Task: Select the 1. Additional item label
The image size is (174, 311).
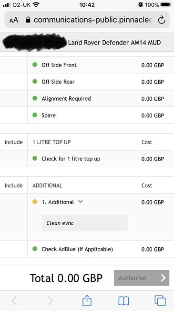Action: [x=58, y=202]
